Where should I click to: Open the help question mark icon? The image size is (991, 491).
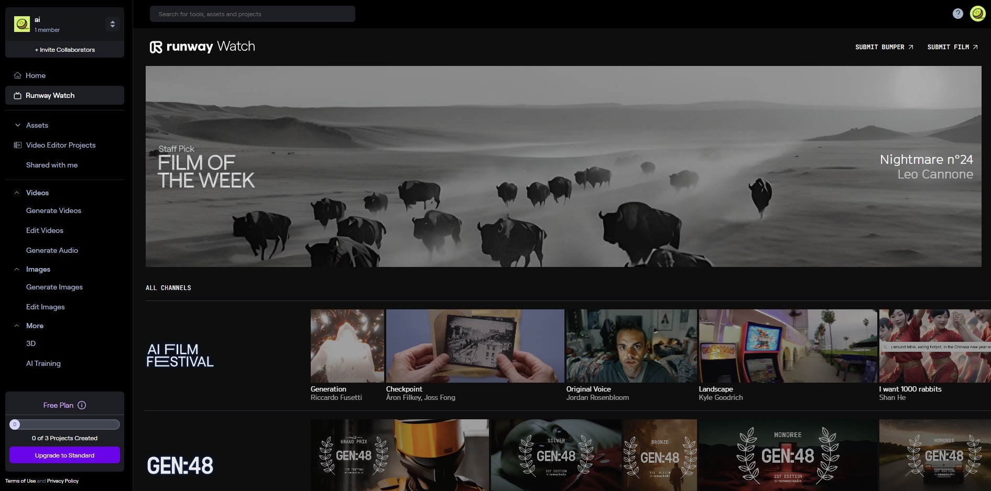coord(957,14)
